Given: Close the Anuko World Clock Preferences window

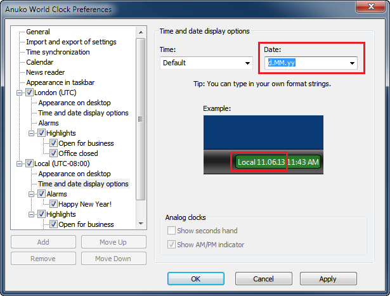Looking at the screenshot, I should click(371, 6).
